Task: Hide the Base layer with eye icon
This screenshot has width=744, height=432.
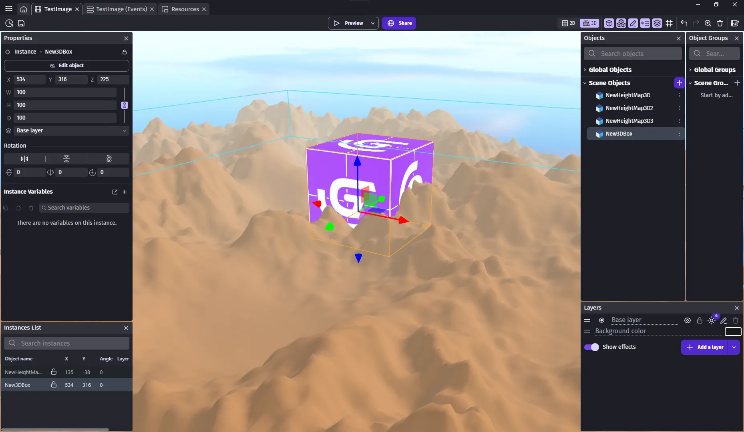Action: point(688,320)
